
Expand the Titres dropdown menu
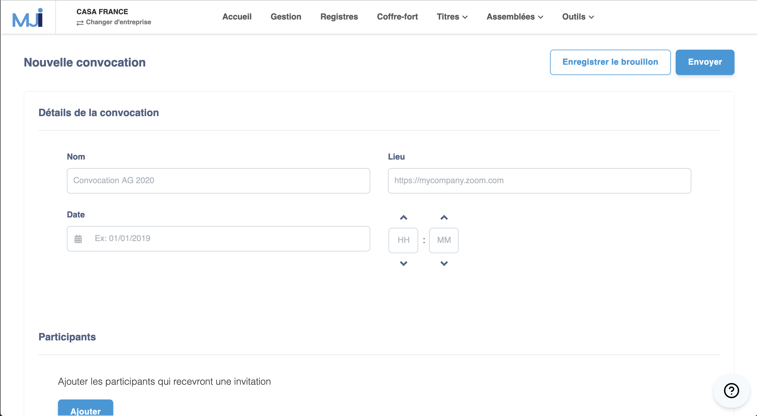tap(452, 17)
